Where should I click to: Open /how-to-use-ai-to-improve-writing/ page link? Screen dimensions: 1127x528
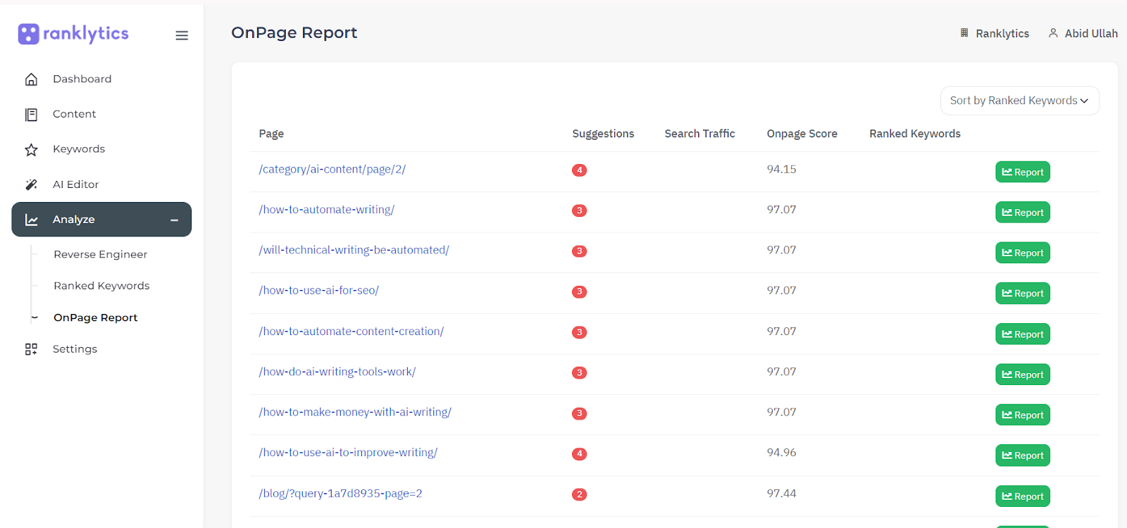348,453
